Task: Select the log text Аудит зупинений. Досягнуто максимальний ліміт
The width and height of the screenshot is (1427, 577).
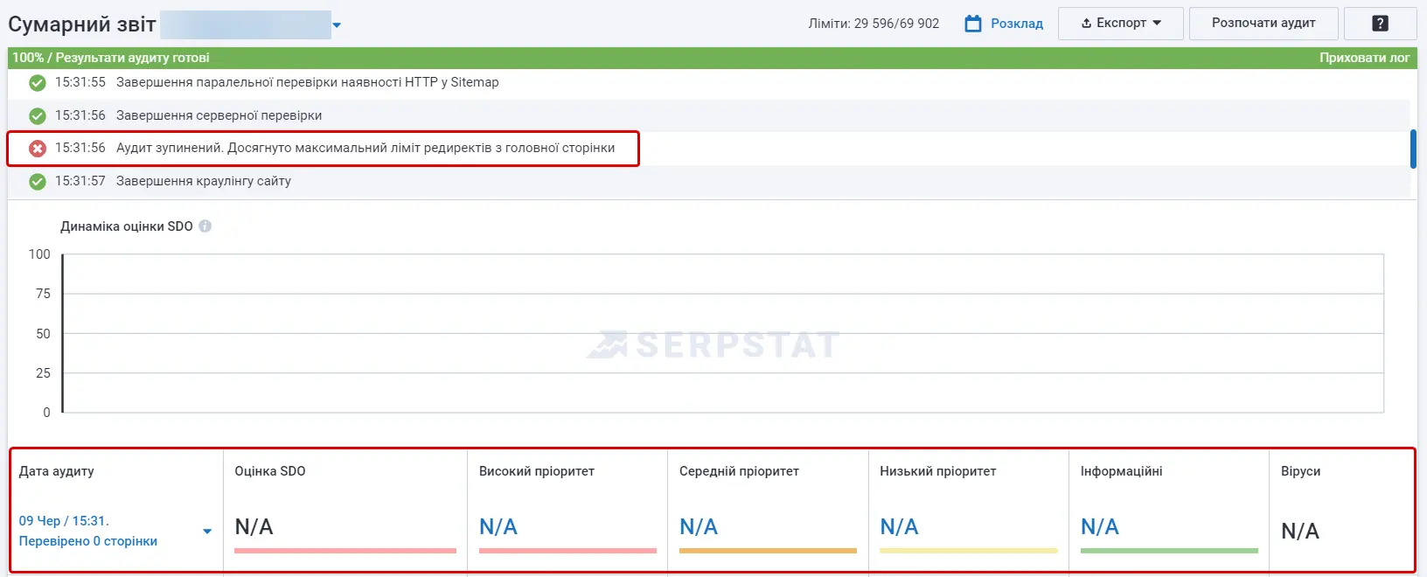Action: [365, 148]
